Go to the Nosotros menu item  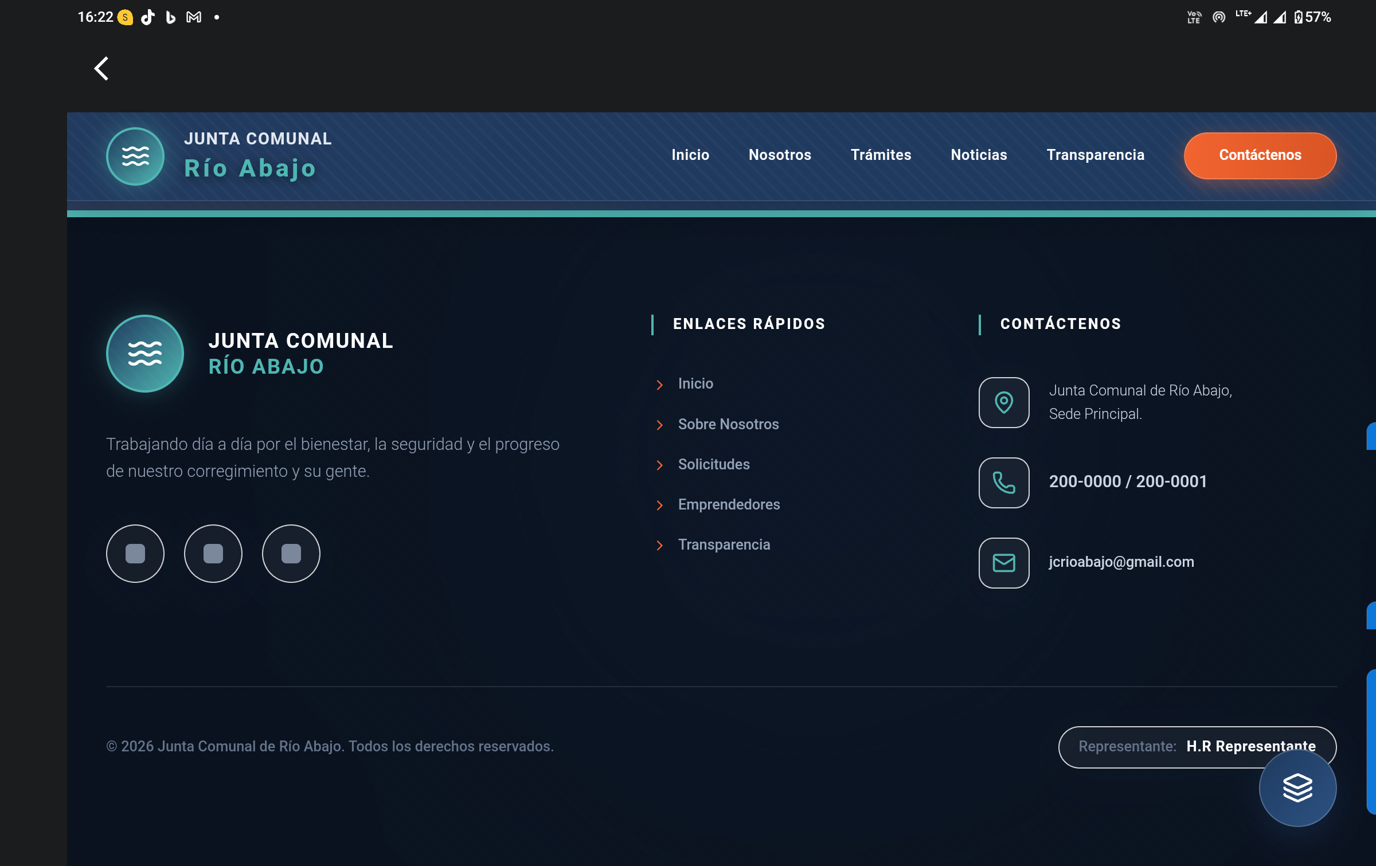(780, 155)
